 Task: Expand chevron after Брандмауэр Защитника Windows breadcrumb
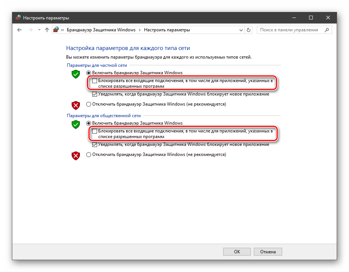point(140,30)
